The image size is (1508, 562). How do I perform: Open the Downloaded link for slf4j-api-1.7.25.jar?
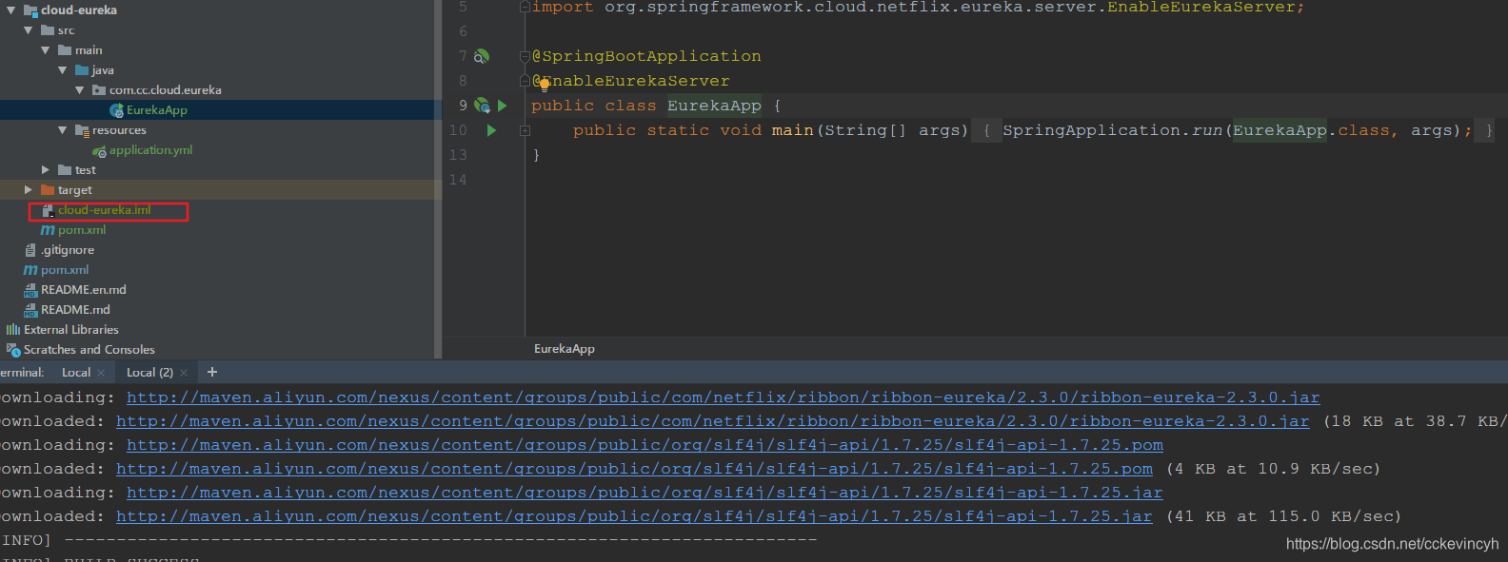click(634, 516)
